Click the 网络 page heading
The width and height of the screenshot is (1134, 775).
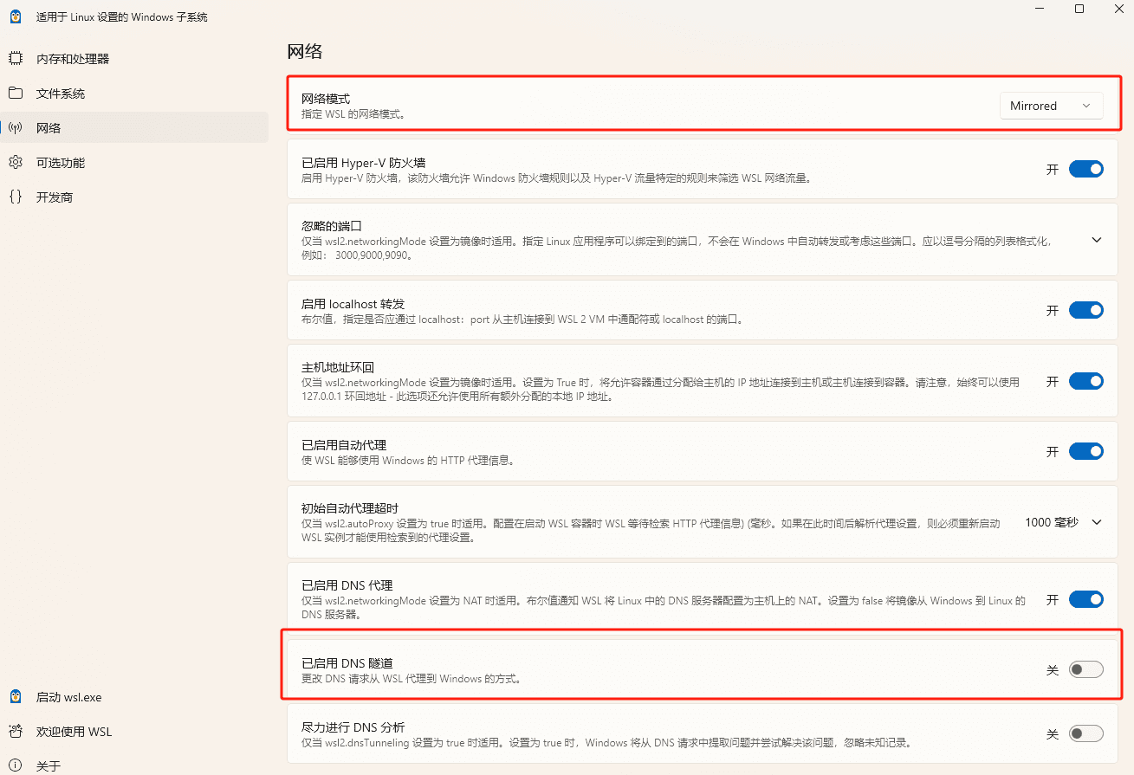pos(305,51)
